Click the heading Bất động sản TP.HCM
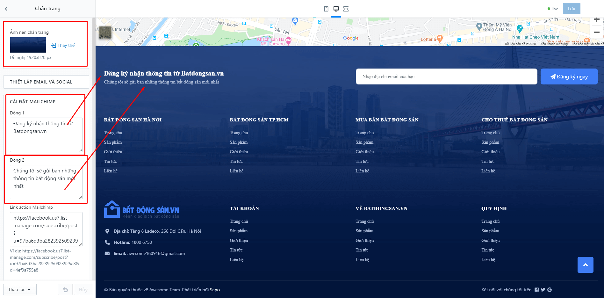 (x=259, y=120)
